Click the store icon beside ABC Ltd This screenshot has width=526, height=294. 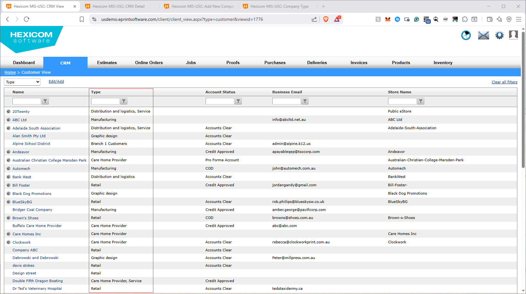point(9,120)
